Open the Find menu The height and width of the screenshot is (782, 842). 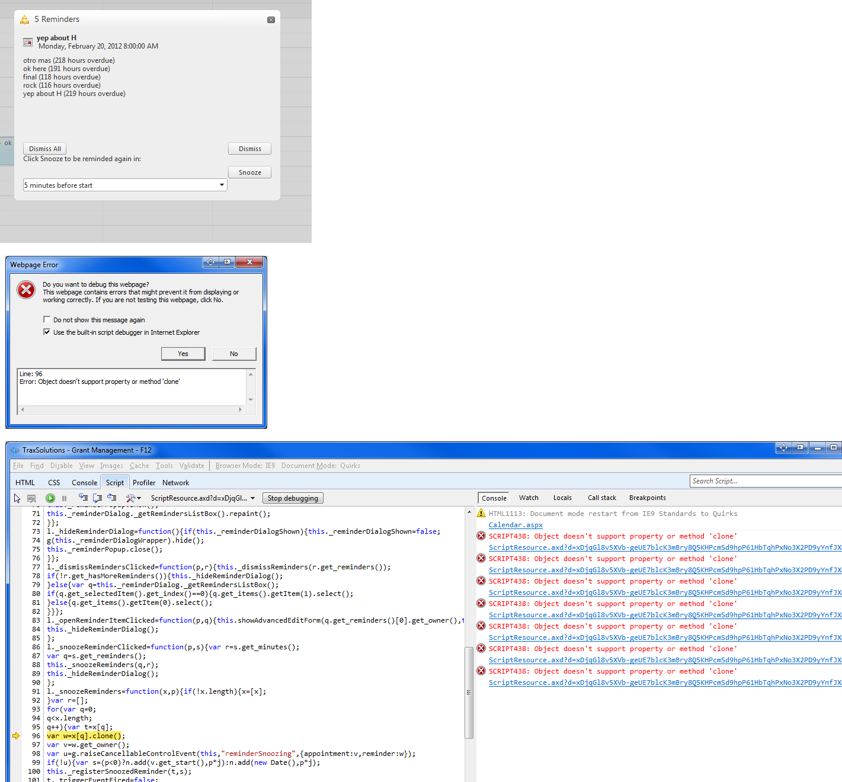coord(37,466)
